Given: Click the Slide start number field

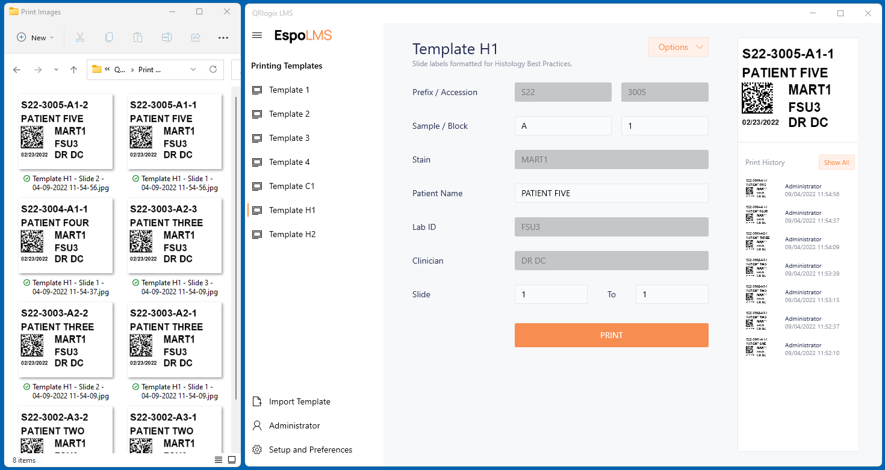Looking at the screenshot, I should 551,294.
